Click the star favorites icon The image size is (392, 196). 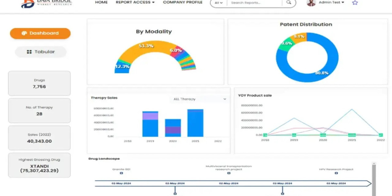click(x=355, y=3)
